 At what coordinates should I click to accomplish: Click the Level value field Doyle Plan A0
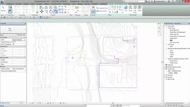[x=19, y=40]
